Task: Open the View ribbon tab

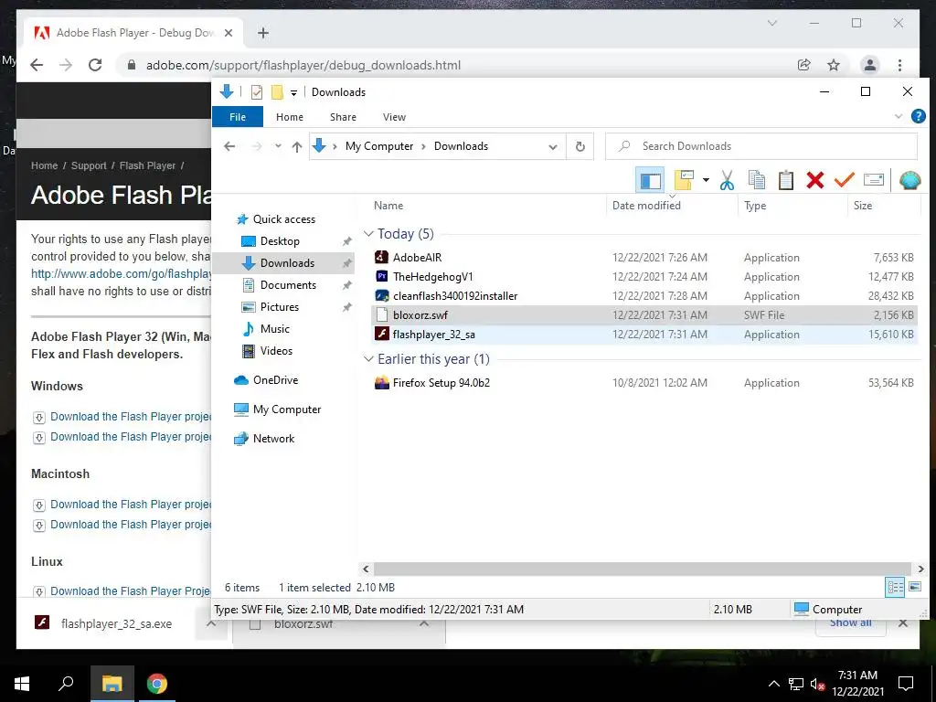Action: [x=394, y=117]
